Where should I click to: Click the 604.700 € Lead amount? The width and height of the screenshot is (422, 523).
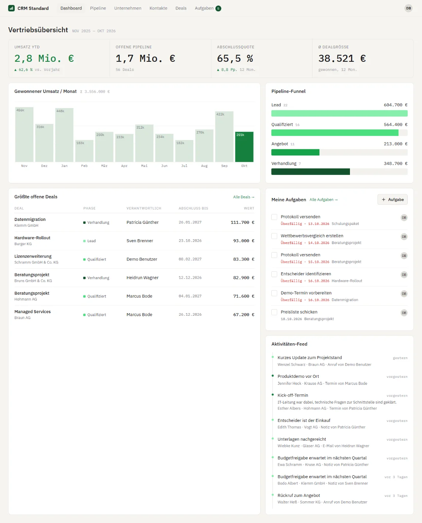click(396, 105)
